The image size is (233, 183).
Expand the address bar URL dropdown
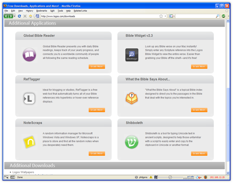click(x=165, y=16)
